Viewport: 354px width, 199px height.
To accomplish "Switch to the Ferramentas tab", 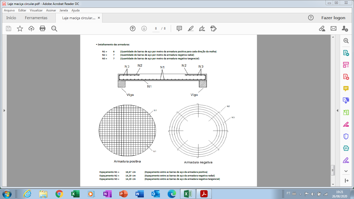I will [x=36, y=18].
